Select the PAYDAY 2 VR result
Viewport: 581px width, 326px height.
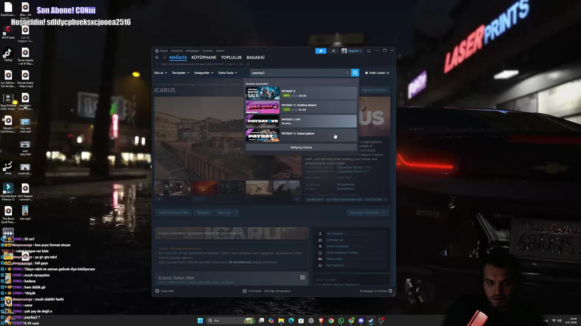point(301,121)
